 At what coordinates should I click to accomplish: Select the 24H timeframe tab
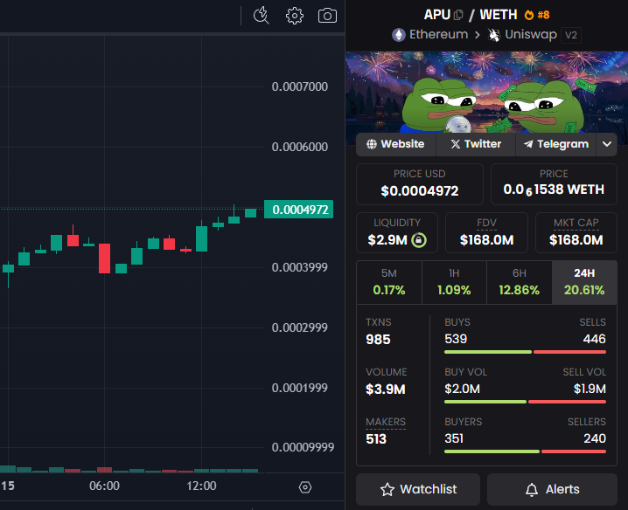point(584,282)
